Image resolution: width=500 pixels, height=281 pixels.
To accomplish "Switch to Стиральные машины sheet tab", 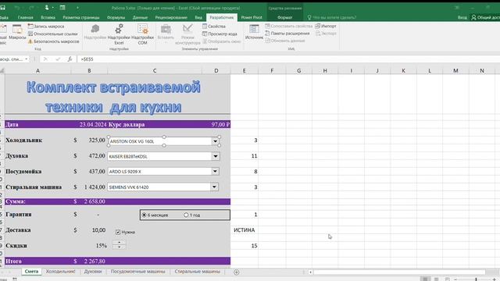I will click(198, 272).
